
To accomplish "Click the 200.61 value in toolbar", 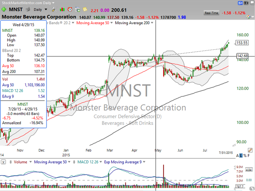I will point(119,10).
